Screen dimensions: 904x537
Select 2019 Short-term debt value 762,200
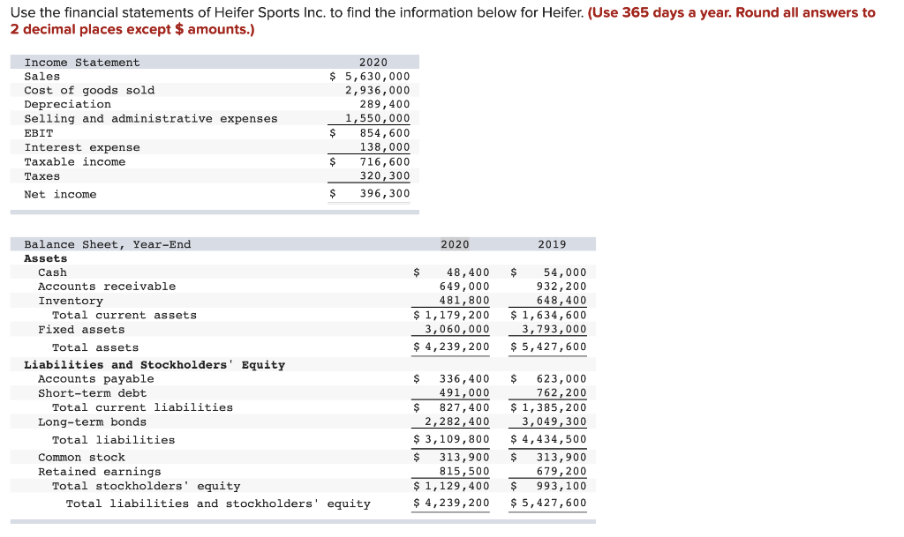(x=561, y=392)
